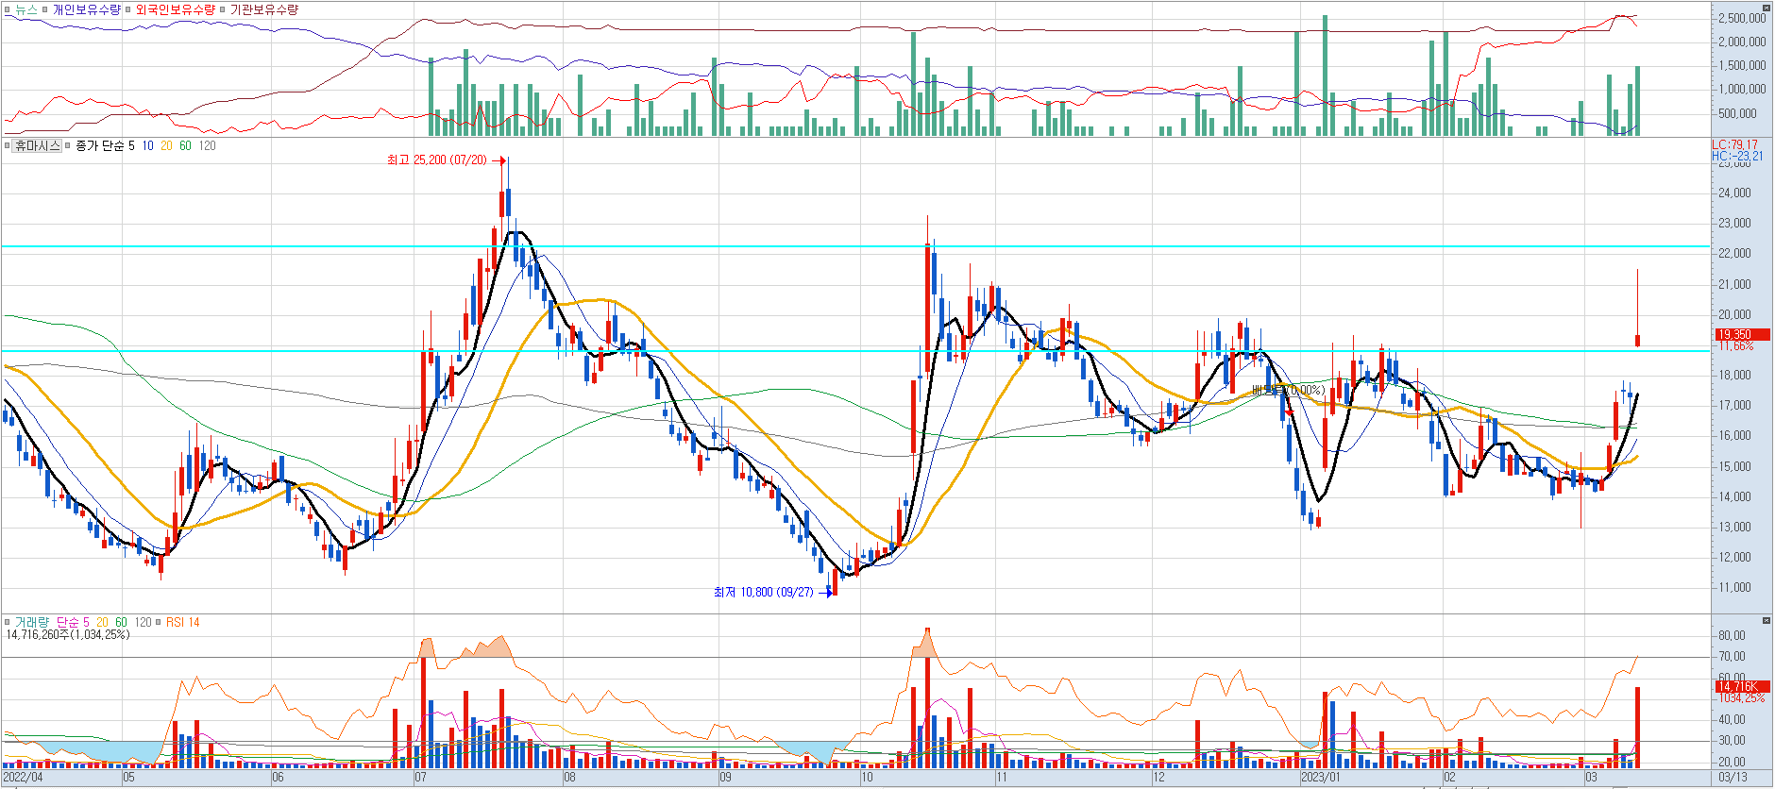Click the 2,500,000 holdings axis value
The width and height of the screenshot is (1775, 789).
point(1742,18)
